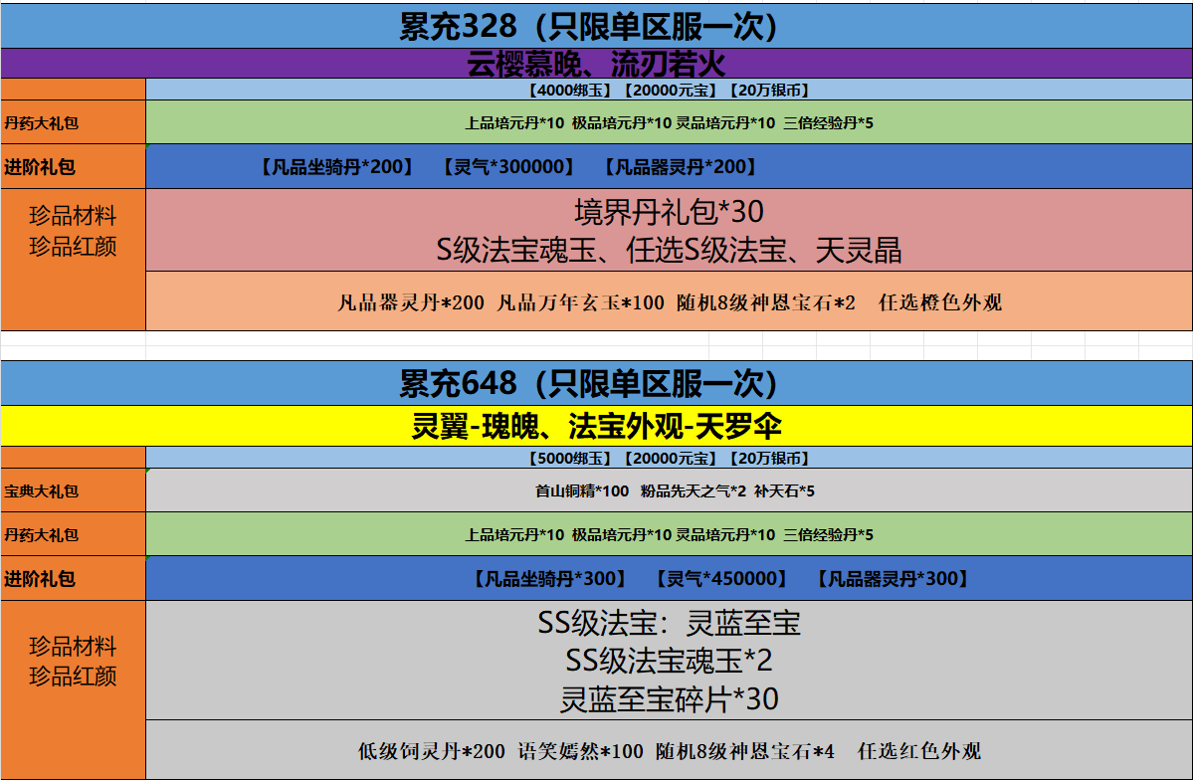Screen dimensions: 1193x780
Task: Click 珍品材料 珍品红颜 label in the 累充648 section
Action: point(73,662)
